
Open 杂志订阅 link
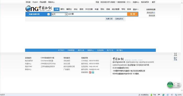pyautogui.click(x=67, y=63)
